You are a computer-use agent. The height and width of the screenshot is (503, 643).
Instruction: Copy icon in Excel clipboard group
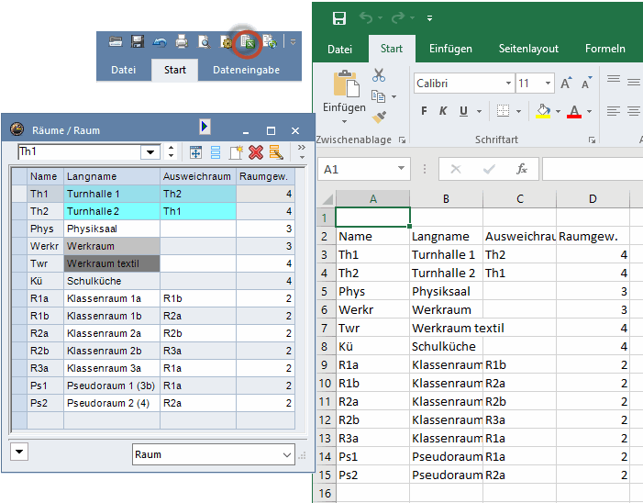point(378,96)
